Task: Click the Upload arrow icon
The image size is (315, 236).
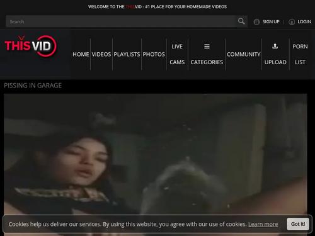Action: point(275,46)
